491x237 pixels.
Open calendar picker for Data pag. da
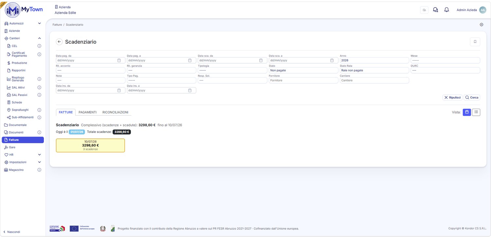[119, 60]
